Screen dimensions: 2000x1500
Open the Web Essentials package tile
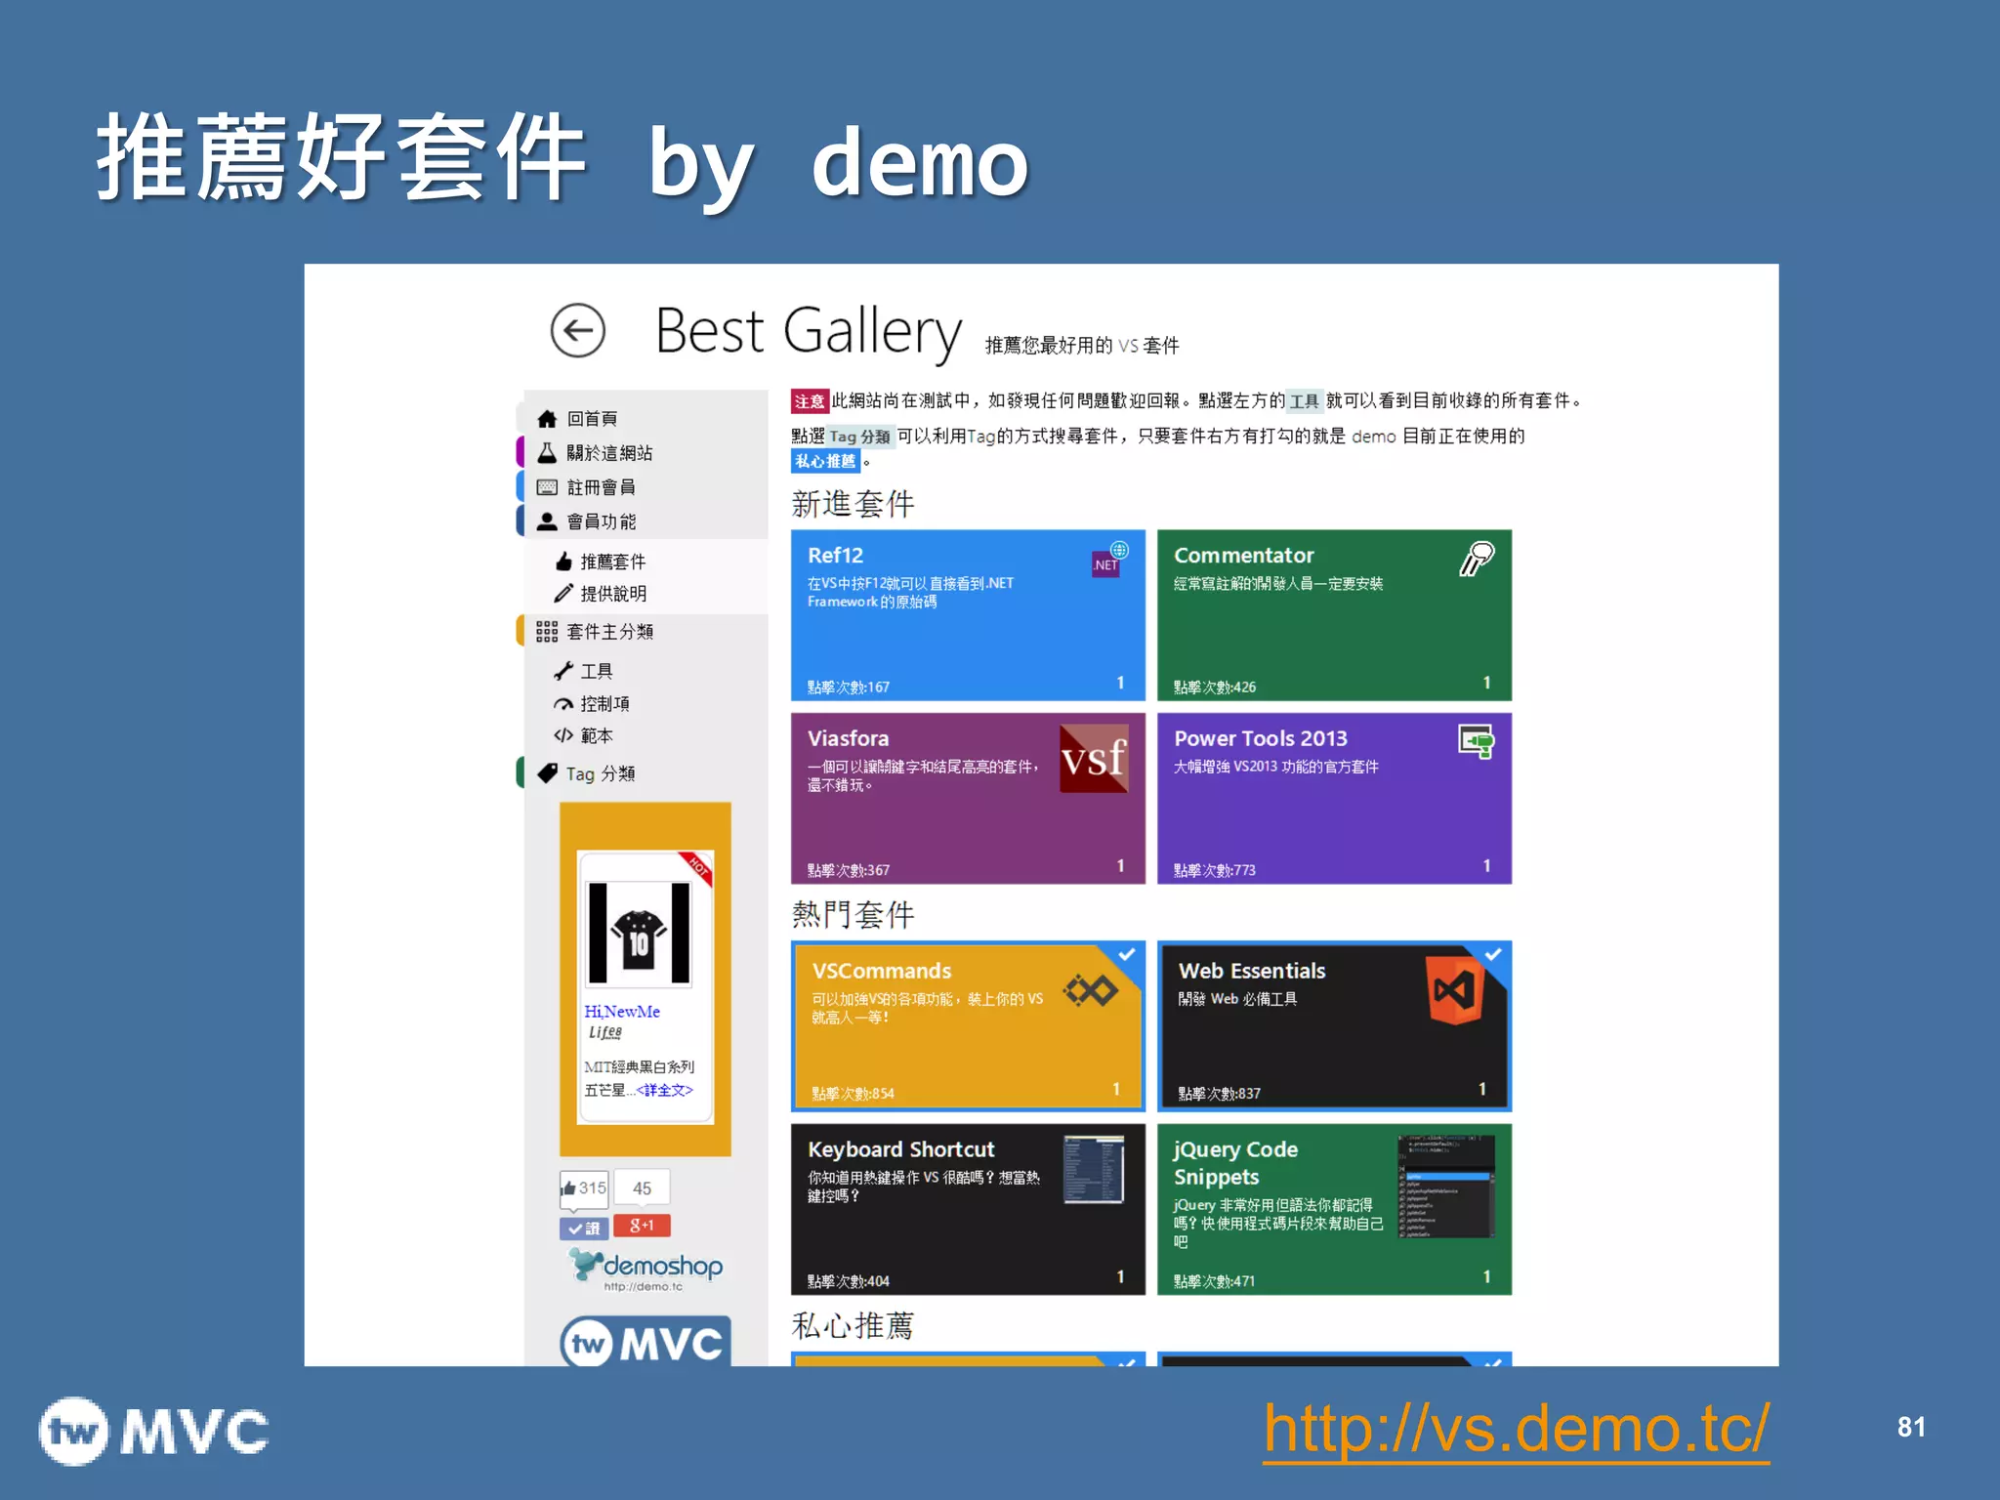[1334, 1026]
